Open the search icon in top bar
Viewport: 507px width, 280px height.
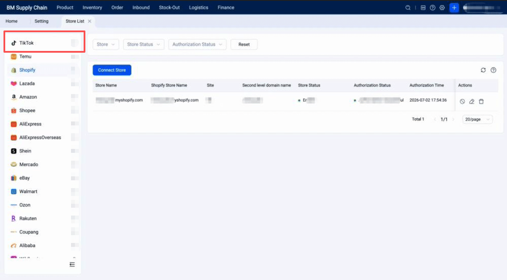pos(408,8)
